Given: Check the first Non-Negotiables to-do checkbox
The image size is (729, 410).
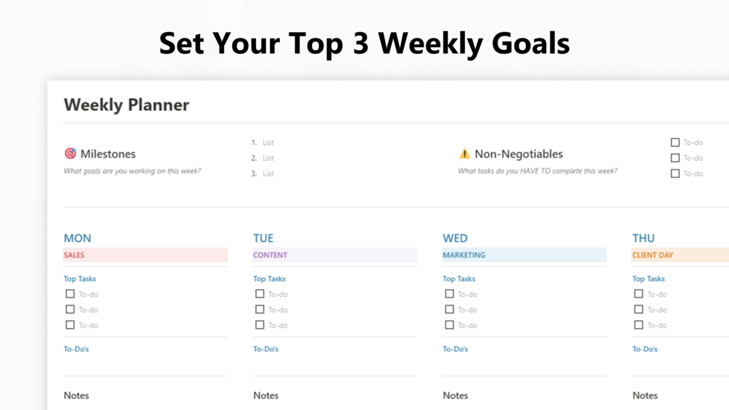Looking at the screenshot, I should tap(675, 142).
